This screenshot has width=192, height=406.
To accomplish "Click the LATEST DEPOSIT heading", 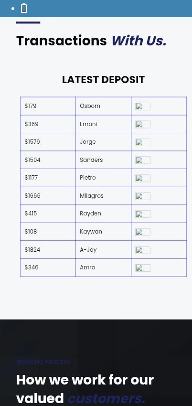I will (x=103, y=79).
